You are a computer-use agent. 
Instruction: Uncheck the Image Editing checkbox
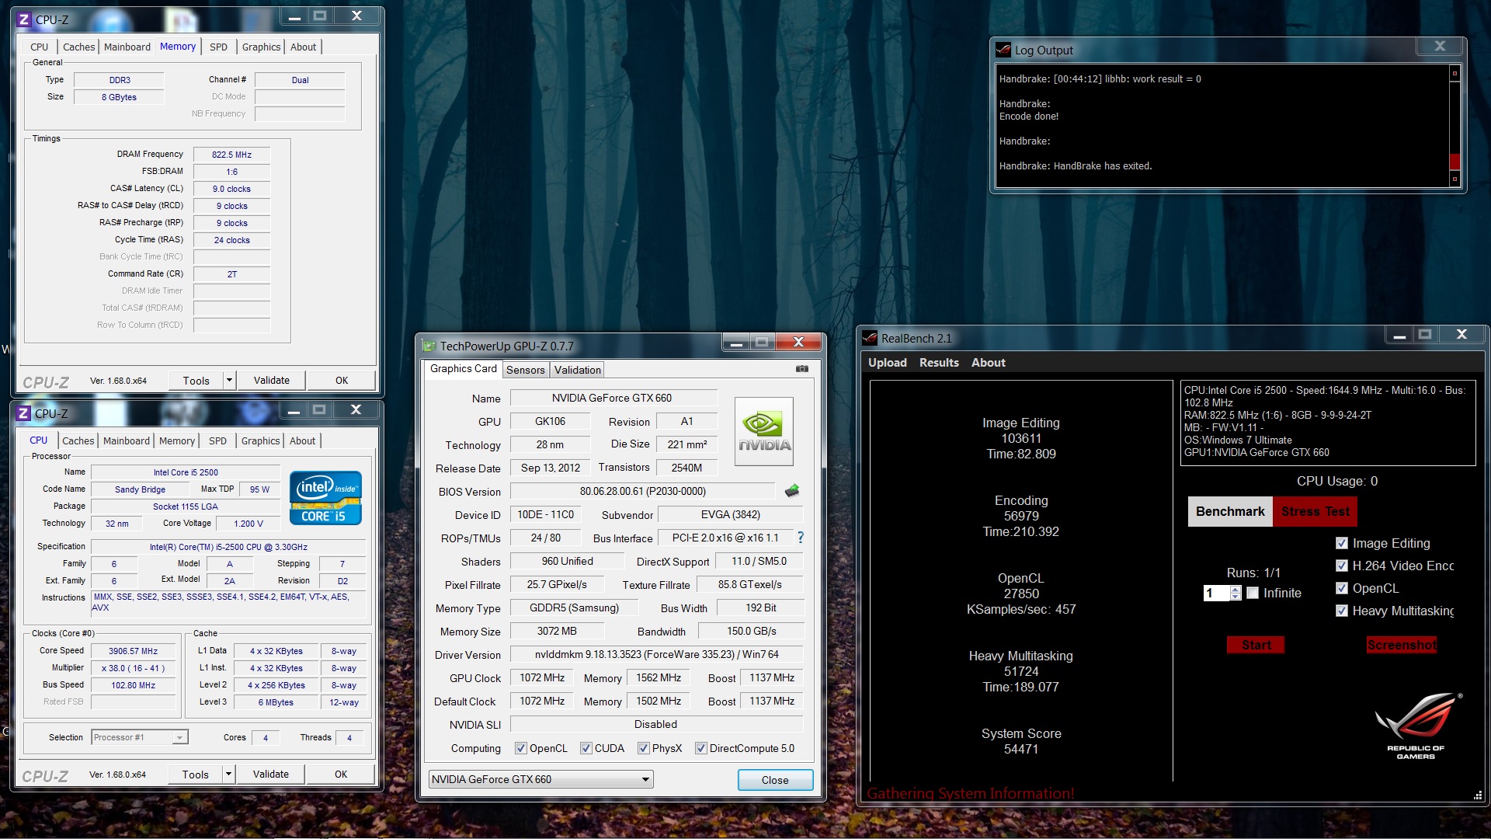pos(1341,543)
